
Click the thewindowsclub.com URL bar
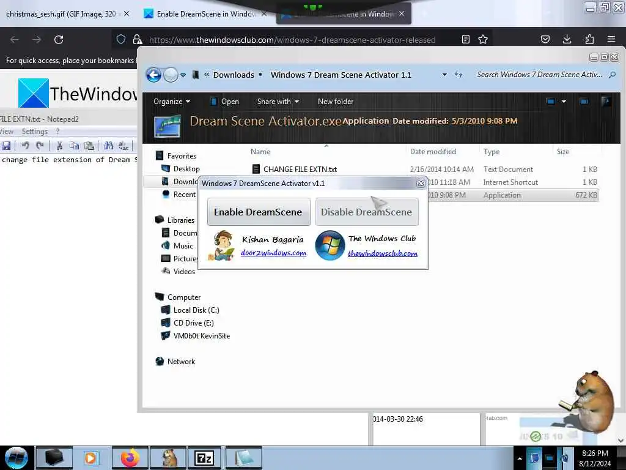point(292,40)
